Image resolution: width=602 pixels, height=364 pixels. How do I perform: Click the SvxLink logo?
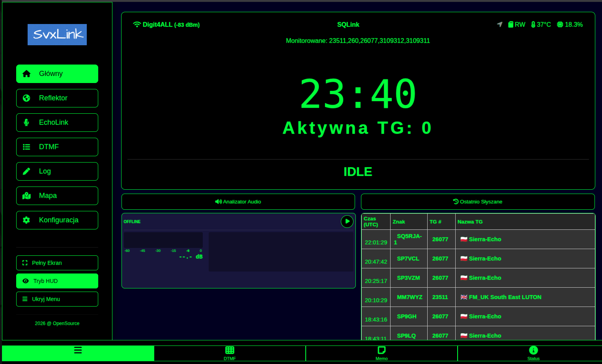[x=57, y=35]
